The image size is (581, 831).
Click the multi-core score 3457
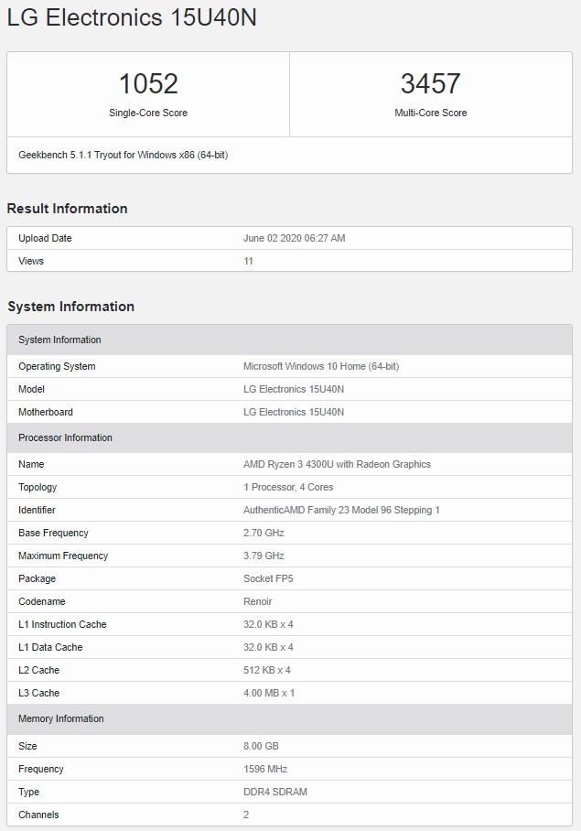[431, 83]
